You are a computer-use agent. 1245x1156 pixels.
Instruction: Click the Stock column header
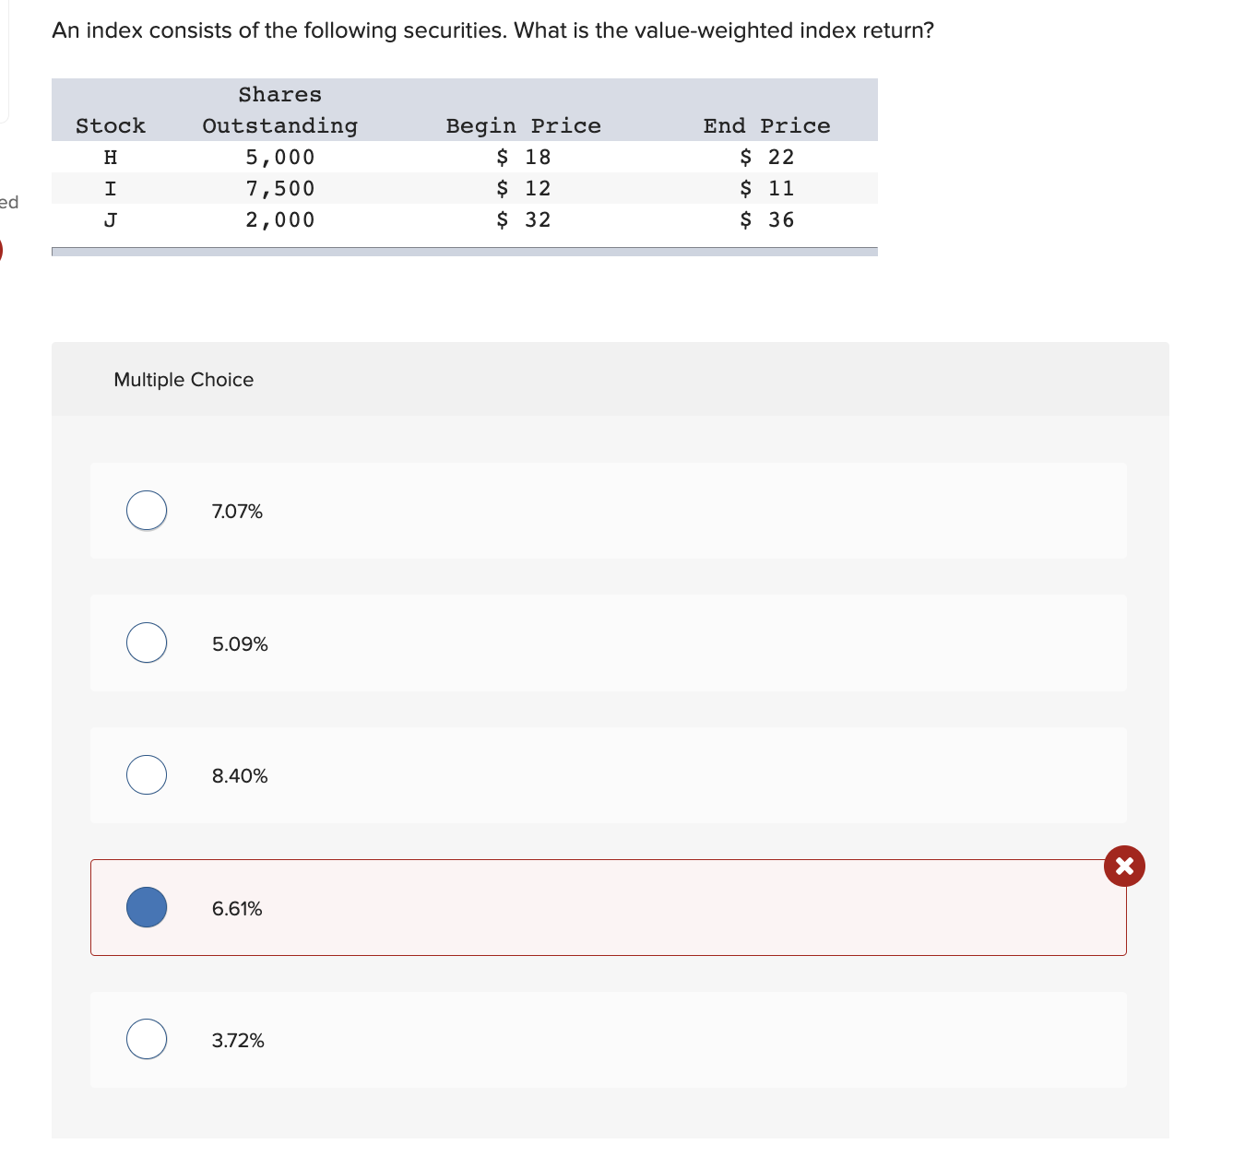[111, 125]
